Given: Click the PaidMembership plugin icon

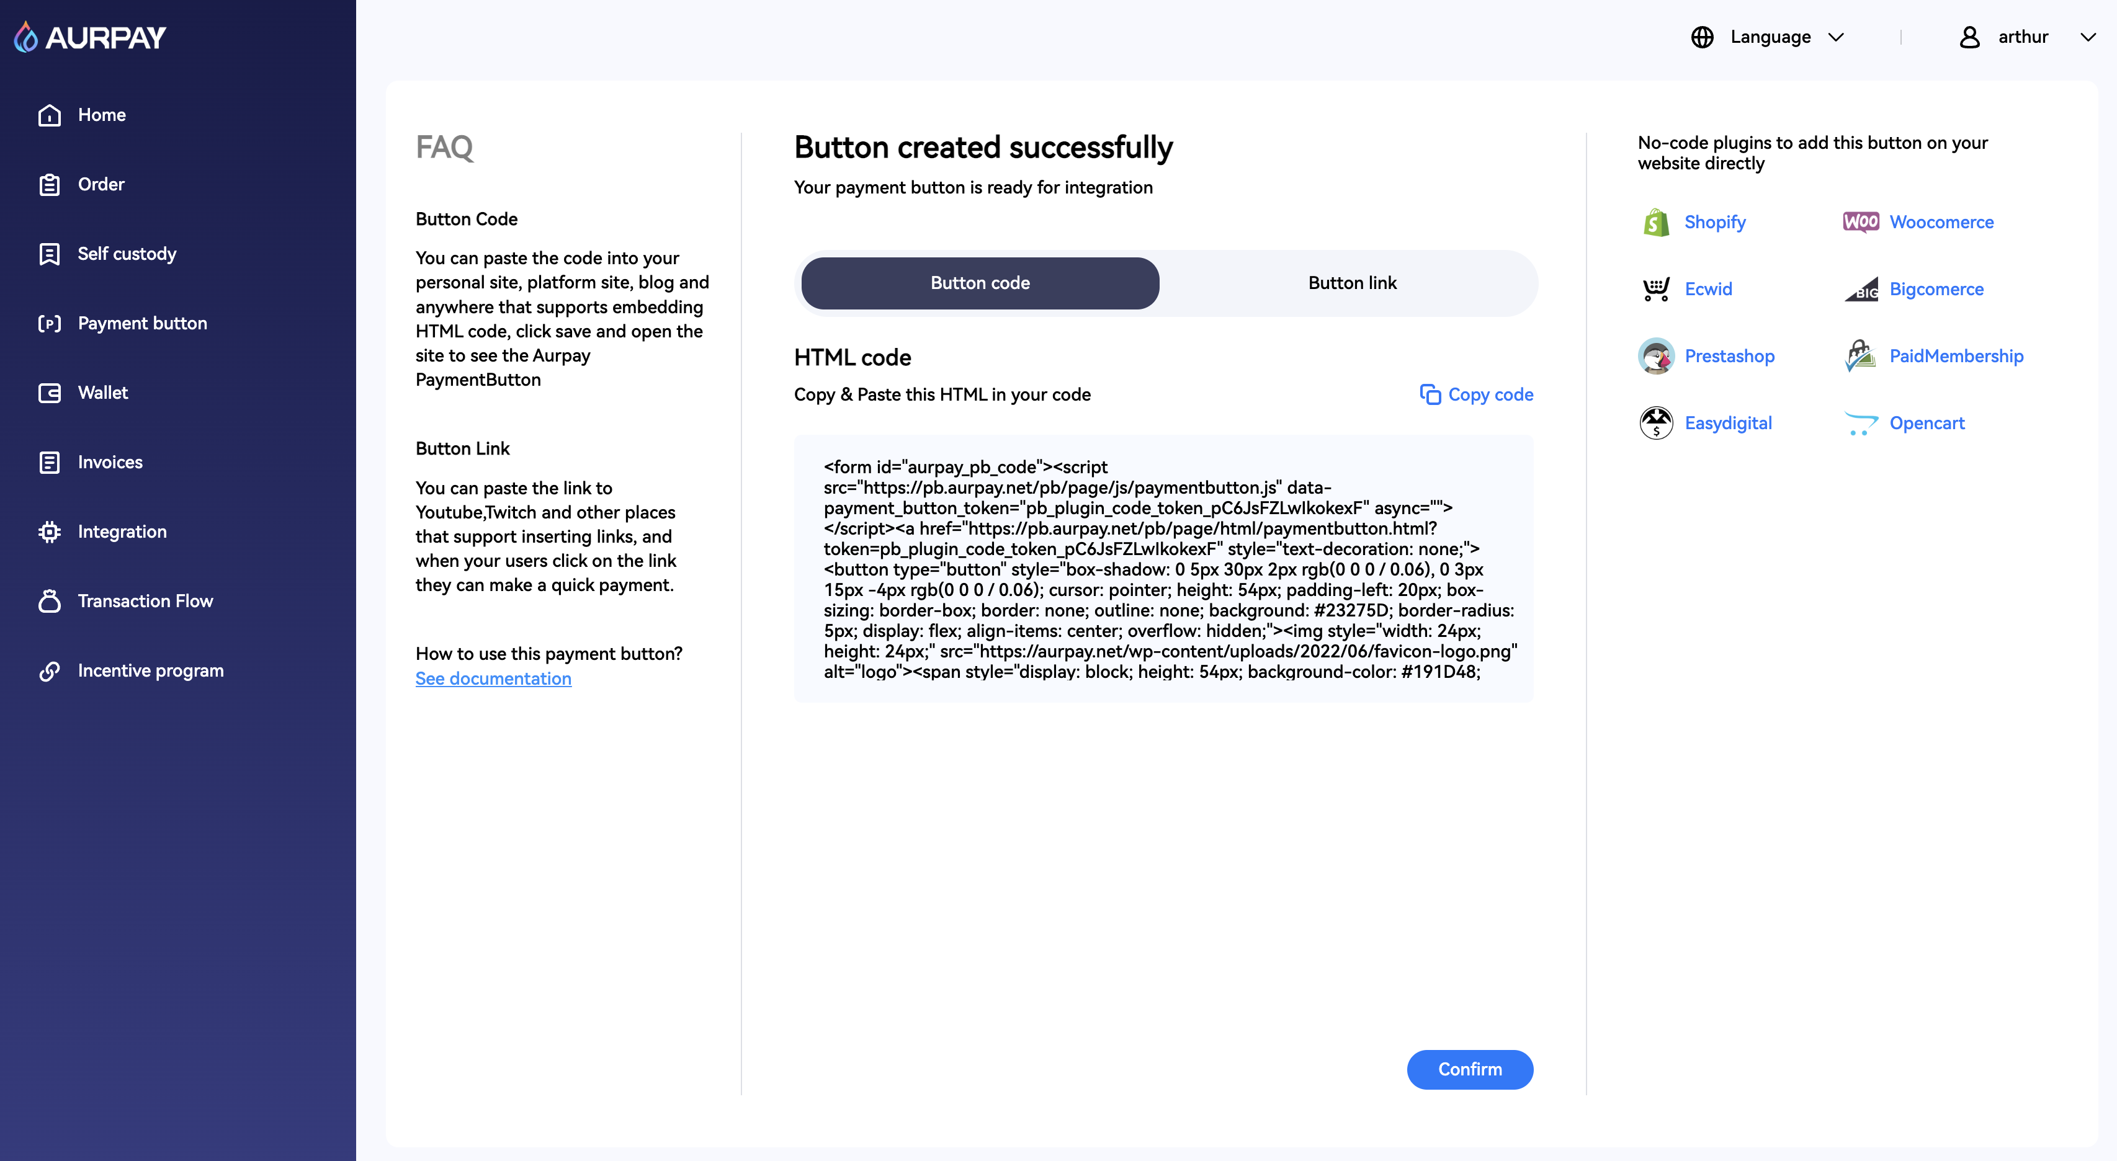Looking at the screenshot, I should tap(1861, 356).
